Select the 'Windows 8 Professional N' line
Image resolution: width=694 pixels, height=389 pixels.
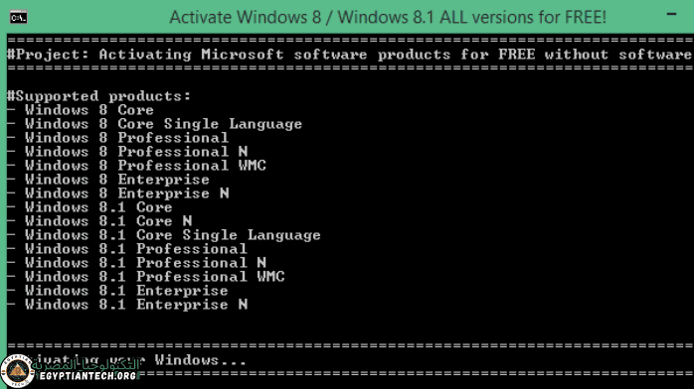127,152
